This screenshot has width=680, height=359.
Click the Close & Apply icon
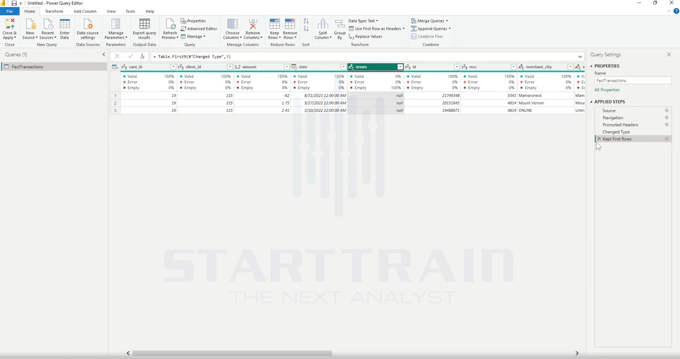10,24
